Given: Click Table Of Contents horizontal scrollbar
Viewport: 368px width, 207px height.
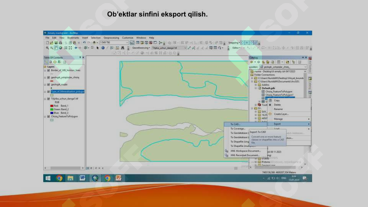Looking at the screenshot, I should (64, 168).
